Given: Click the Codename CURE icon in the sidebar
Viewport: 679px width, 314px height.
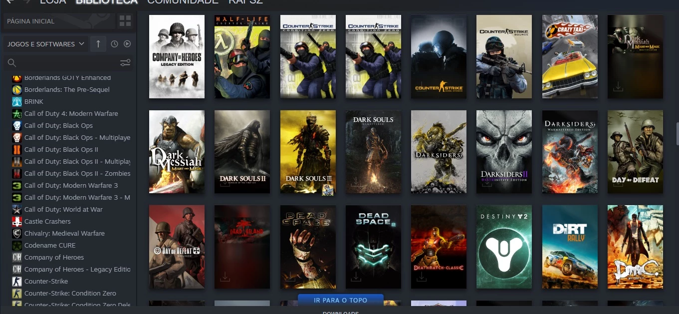Looking at the screenshot, I should (x=17, y=246).
